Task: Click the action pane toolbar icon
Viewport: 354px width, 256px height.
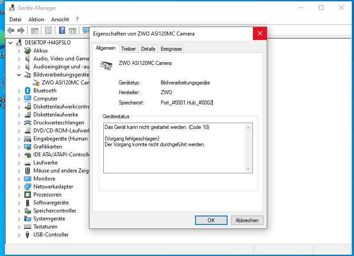Action: [73, 30]
